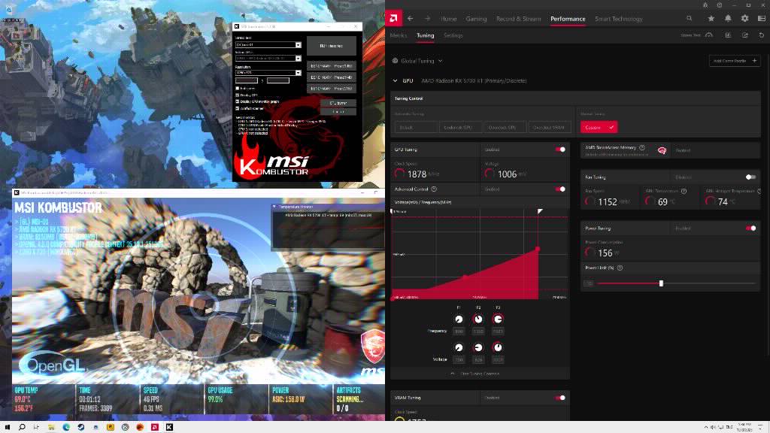
Task: Uncheck Display GPU monitor graph checkbox
Action: pos(237,101)
